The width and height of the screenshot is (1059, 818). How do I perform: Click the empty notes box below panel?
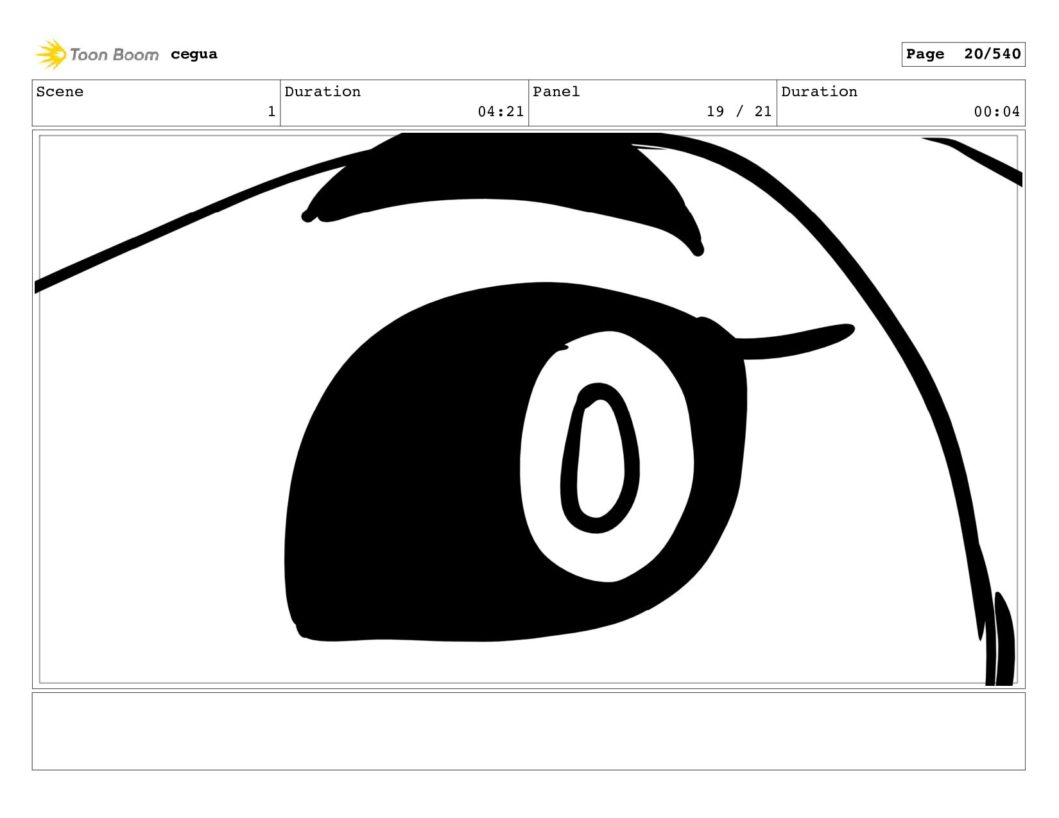point(528,731)
